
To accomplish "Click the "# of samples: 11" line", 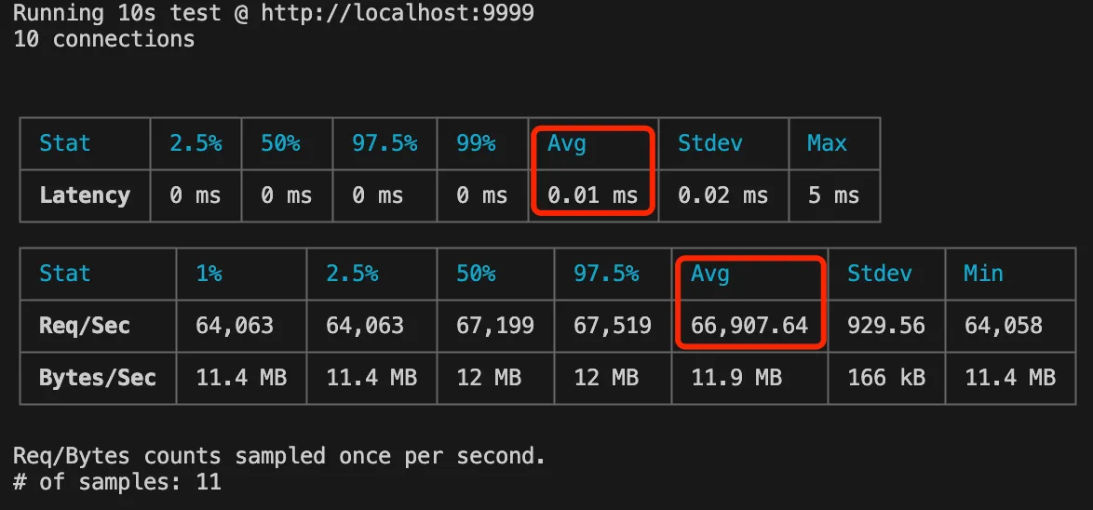I will (117, 482).
